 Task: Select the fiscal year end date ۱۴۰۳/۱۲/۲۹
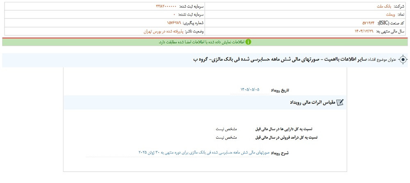(x=364, y=32)
